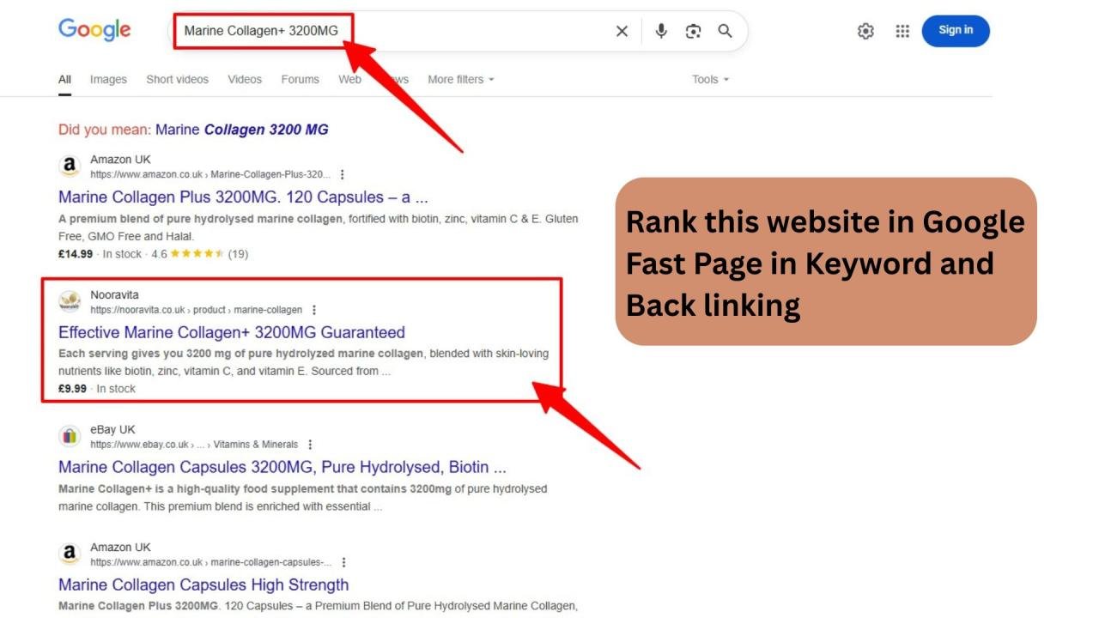
Task: Go to the Google logo homepage
Action: pyautogui.click(x=94, y=30)
